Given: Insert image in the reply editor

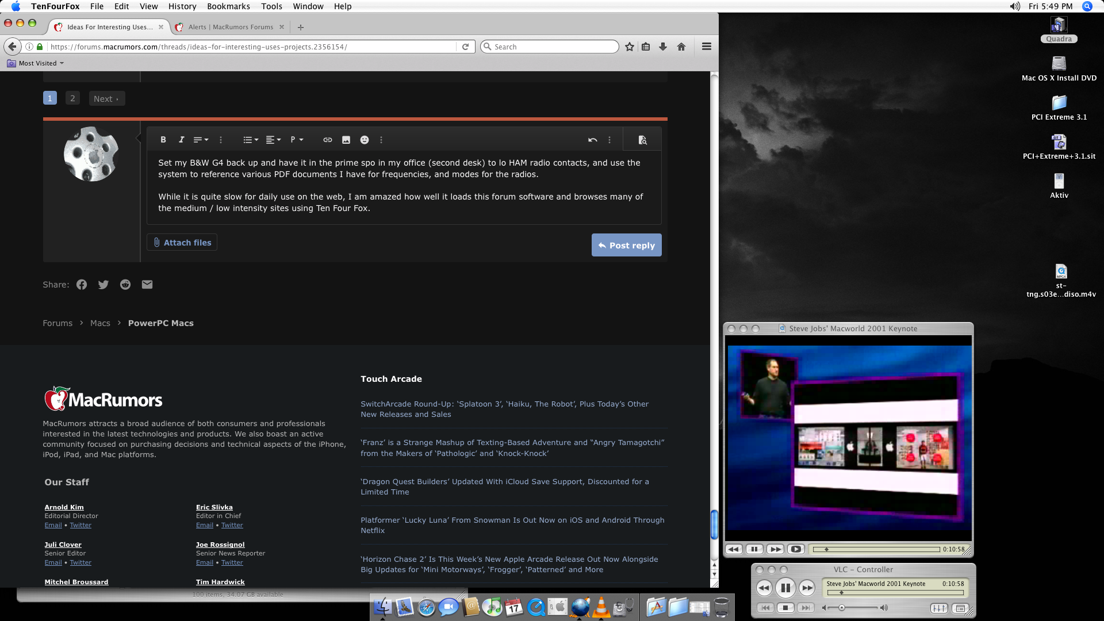Looking at the screenshot, I should (x=346, y=140).
